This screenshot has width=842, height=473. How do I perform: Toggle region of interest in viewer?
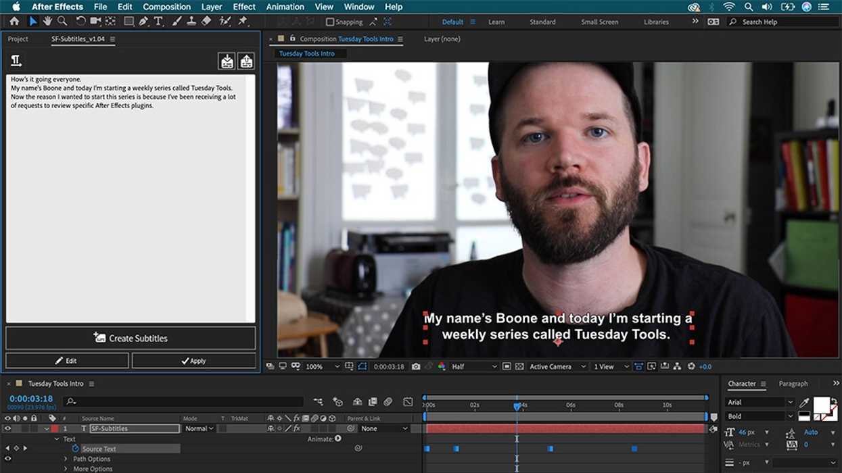tap(507, 366)
